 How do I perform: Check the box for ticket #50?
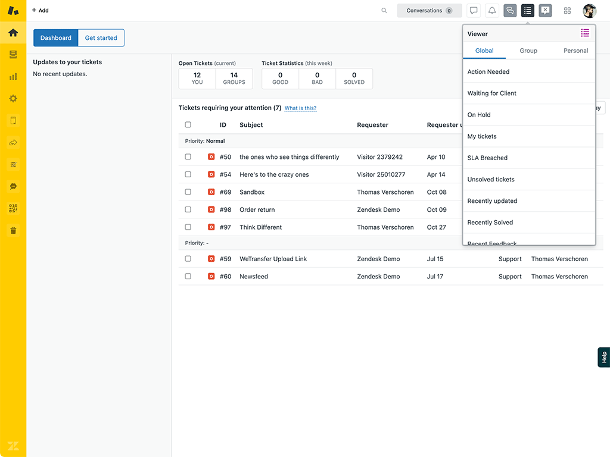click(x=188, y=156)
